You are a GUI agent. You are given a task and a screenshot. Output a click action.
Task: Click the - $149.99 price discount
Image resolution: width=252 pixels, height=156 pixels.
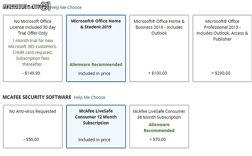click(31, 73)
